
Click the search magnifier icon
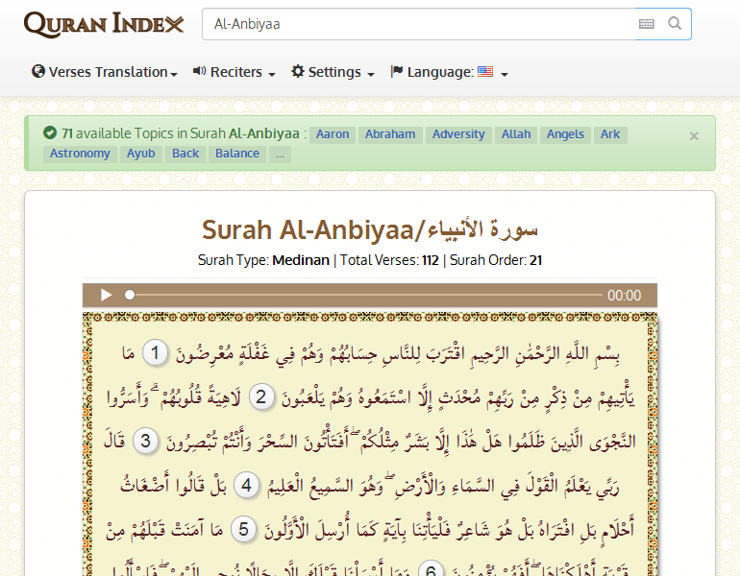pyautogui.click(x=675, y=24)
